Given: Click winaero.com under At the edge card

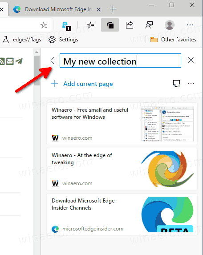Looking at the screenshot, I should [x=77, y=183].
